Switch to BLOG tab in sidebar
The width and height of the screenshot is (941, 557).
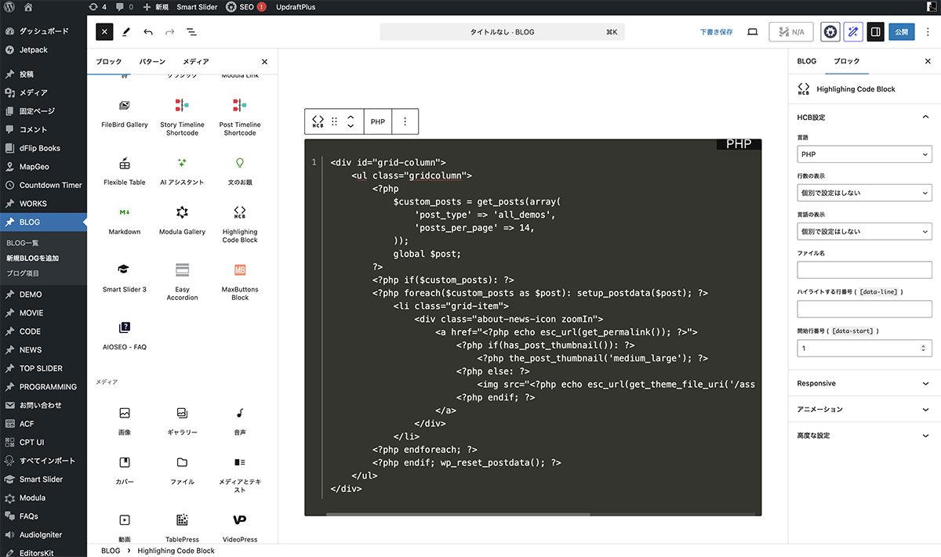[806, 61]
